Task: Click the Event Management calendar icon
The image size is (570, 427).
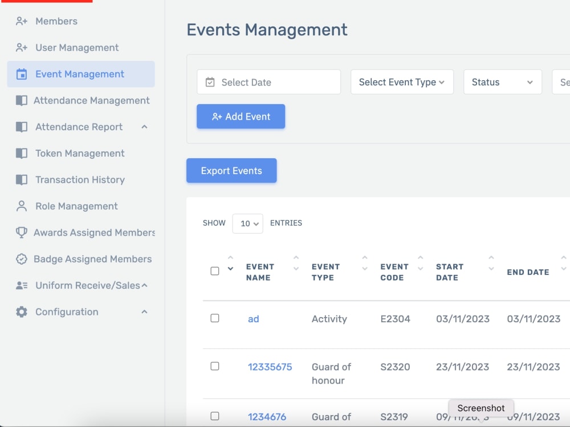Action: click(x=22, y=74)
